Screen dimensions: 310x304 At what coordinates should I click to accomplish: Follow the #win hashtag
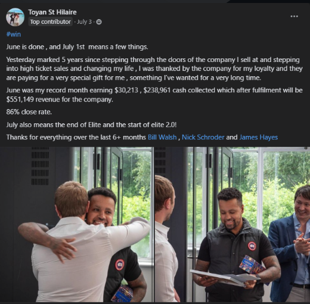(14, 34)
